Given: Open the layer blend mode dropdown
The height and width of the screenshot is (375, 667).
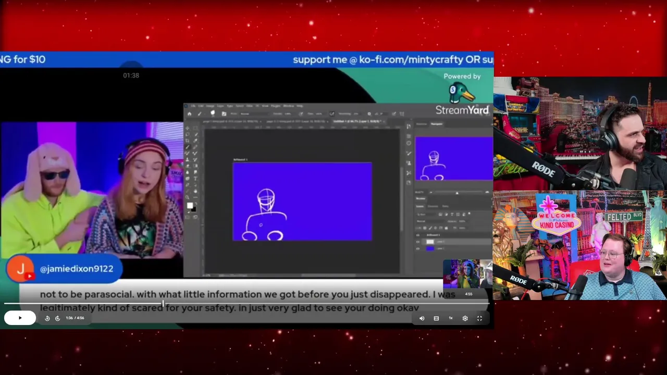Looking at the screenshot, I should pyautogui.click(x=430, y=221).
